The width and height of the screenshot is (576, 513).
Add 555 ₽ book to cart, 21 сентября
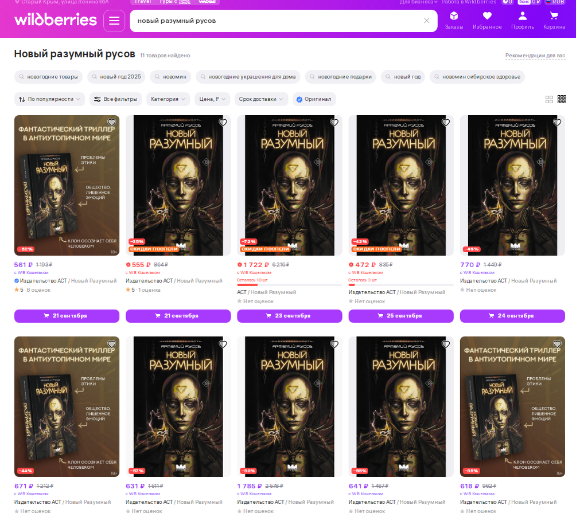(178, 316)
